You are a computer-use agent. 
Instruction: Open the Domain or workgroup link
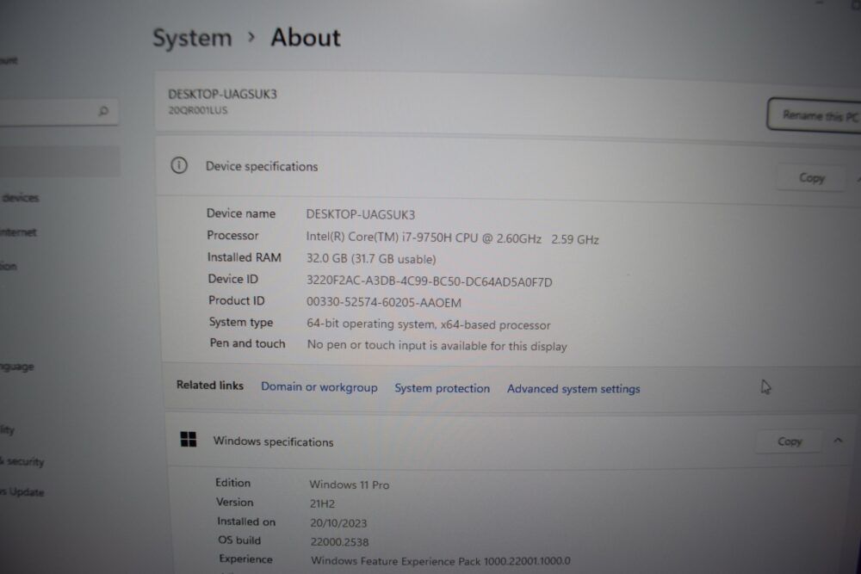319,387
